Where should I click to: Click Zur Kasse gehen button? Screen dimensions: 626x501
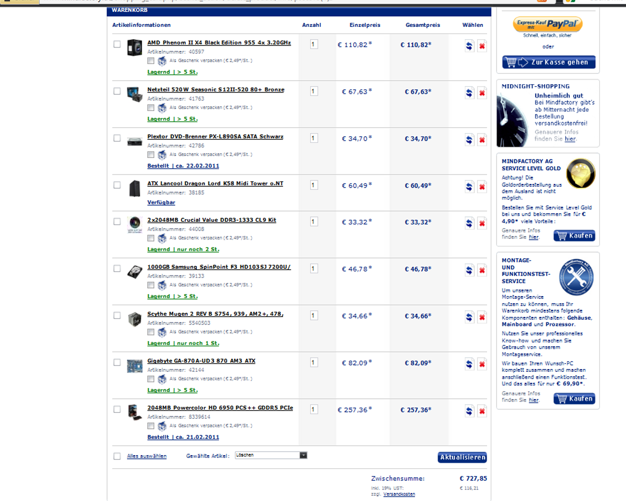(x=549, y=62)
